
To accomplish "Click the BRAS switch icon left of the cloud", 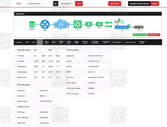I will click(56, 24).
